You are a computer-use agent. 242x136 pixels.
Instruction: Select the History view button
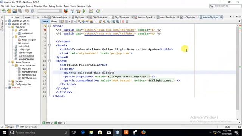[x=54, y=21]
